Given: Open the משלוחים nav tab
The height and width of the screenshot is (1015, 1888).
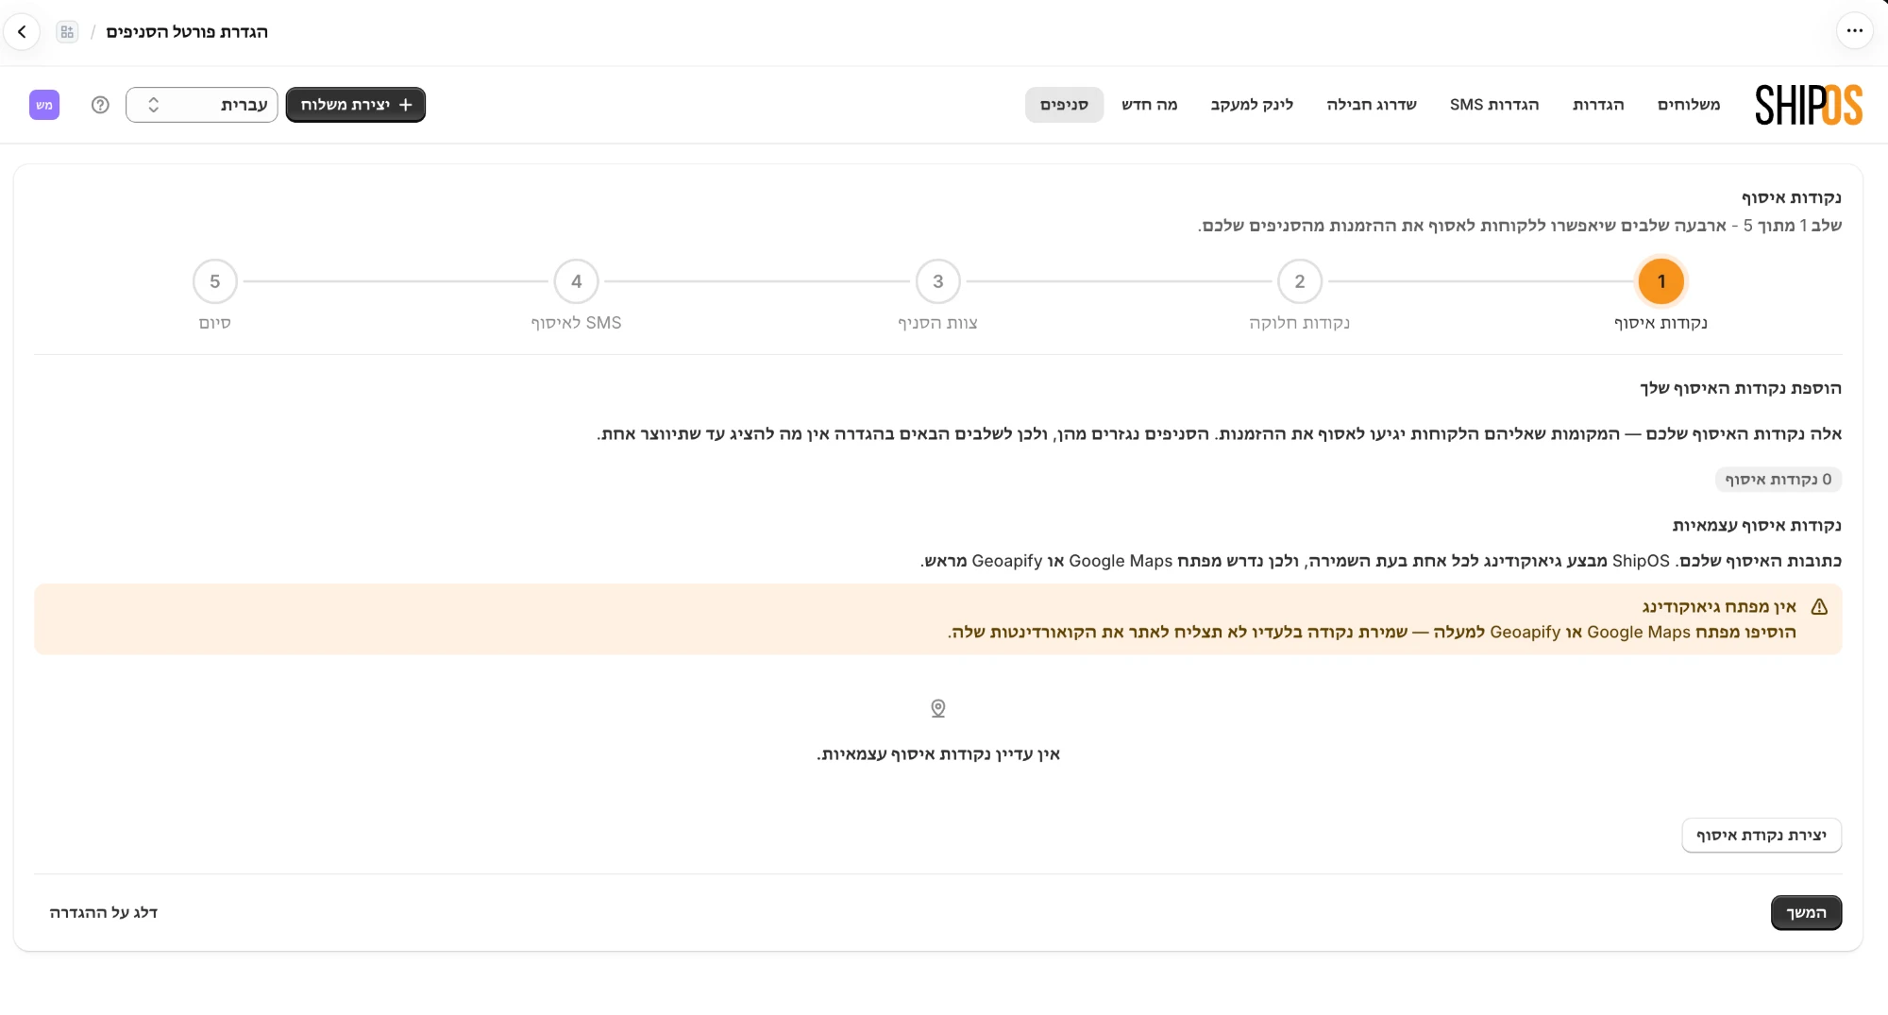Looking at the screenshot, I should (1689, 105).
